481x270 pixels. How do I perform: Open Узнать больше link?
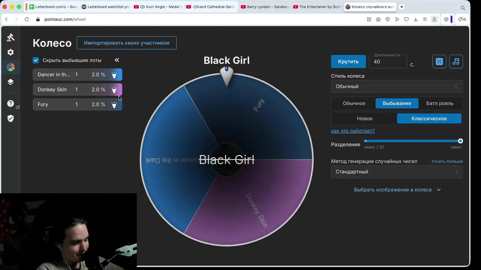pos(447,161)
